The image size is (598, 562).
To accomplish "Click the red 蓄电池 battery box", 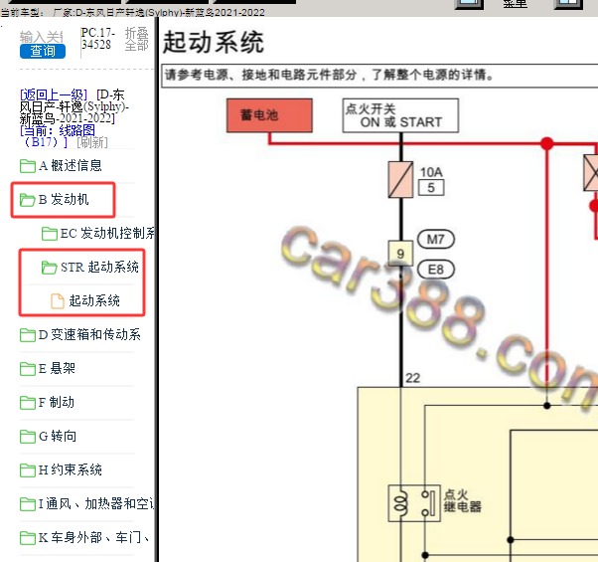I will tap(269, 115).
